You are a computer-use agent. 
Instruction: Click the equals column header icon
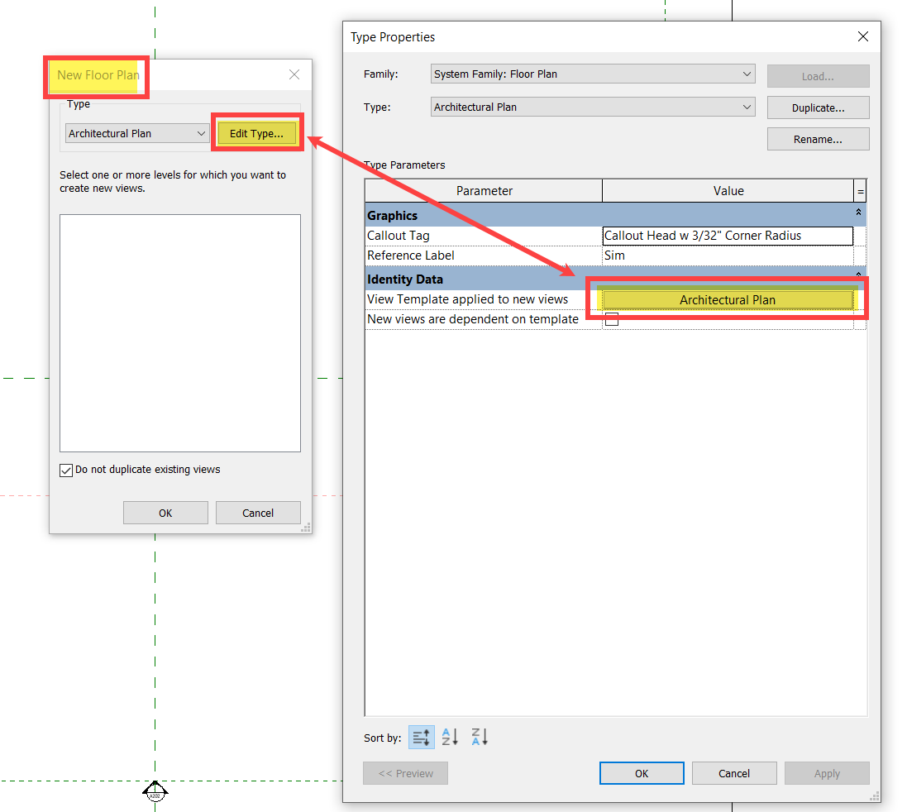tap(860, 190)
